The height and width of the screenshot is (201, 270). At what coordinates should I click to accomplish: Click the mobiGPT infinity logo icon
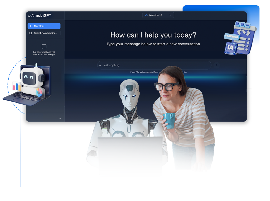coord(31,16)
